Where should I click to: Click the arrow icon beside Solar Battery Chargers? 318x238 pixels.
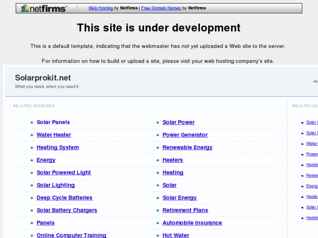(31, 210)
